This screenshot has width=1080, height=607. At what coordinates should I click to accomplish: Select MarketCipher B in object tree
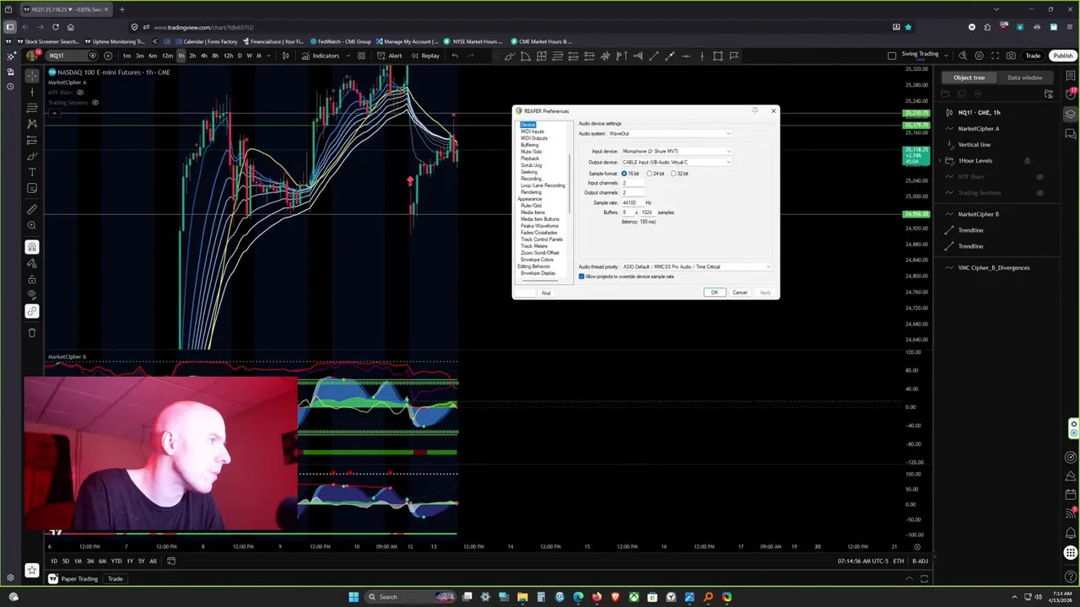(x=978, y=214)
